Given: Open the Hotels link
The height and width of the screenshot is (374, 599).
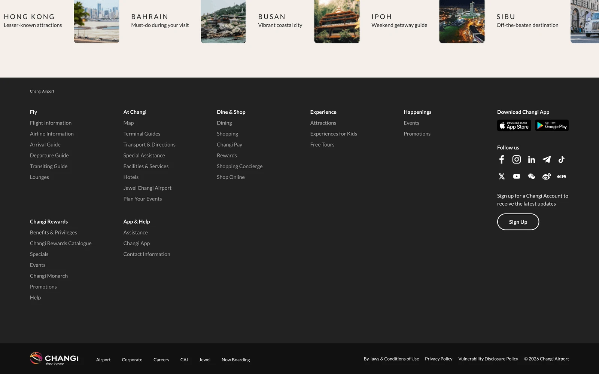Looking at the screenshot, I should (x=131, y=177).
